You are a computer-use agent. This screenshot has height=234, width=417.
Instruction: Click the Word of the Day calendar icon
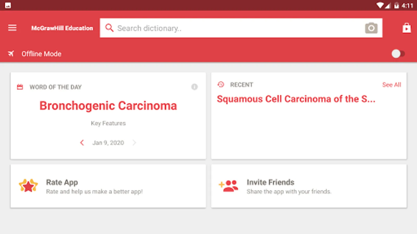20,87
